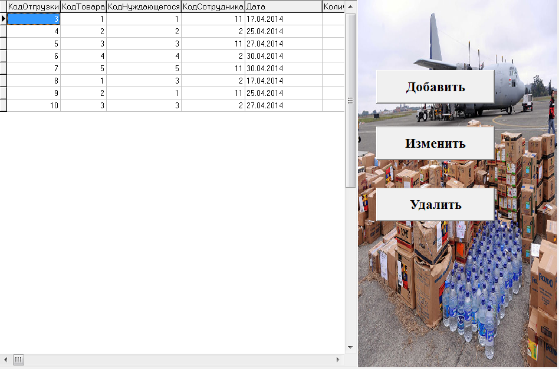The height and width of the screenshot is (369, 559).
Task: Select cell КодОтгрузки 10
Action: [x=34, y=106]
